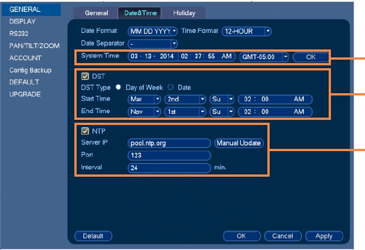Open the Date Format dropdown
Image resolution: width=365 pixels, height=250 pixels.
(x=153, y=31)
